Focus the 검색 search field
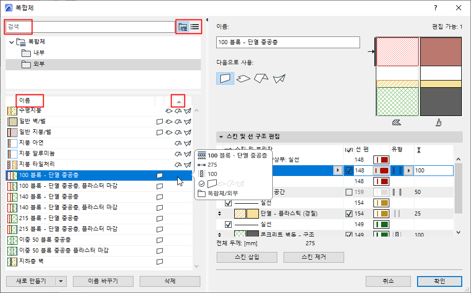Image resolution: width=471 pixels, height=293 pixels. point(90,27)
